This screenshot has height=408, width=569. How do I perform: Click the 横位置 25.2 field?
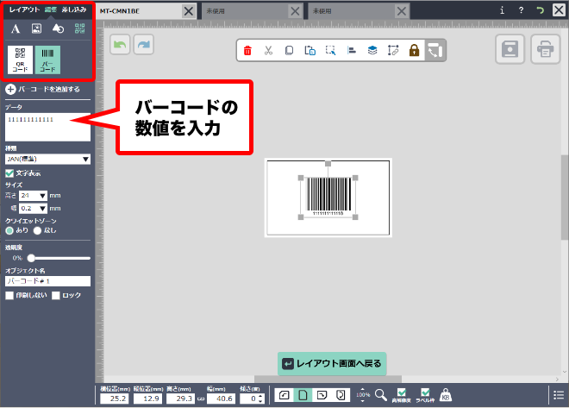(115, 399)
